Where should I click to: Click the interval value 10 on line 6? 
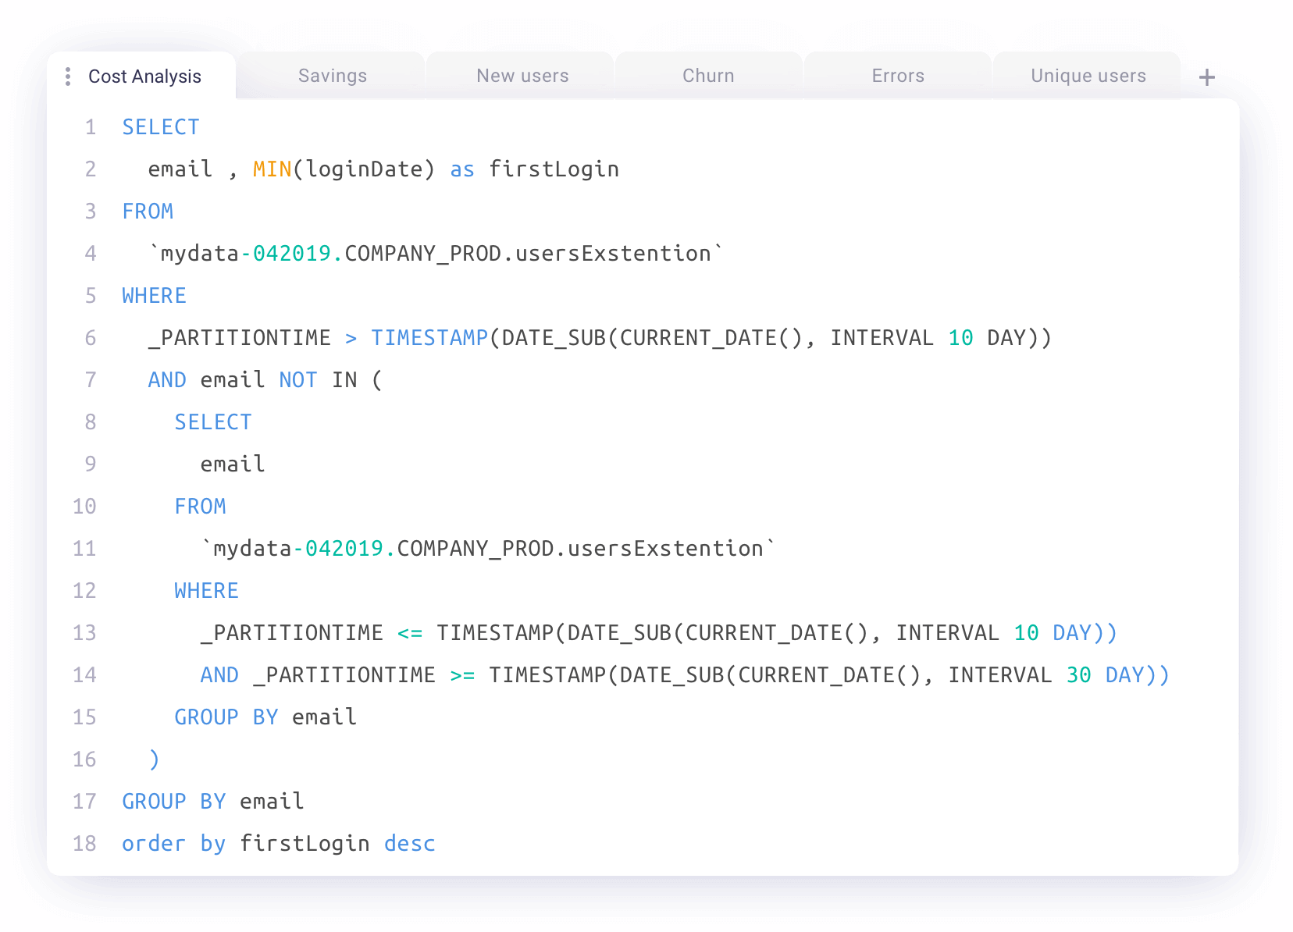[x=960, y=338]
